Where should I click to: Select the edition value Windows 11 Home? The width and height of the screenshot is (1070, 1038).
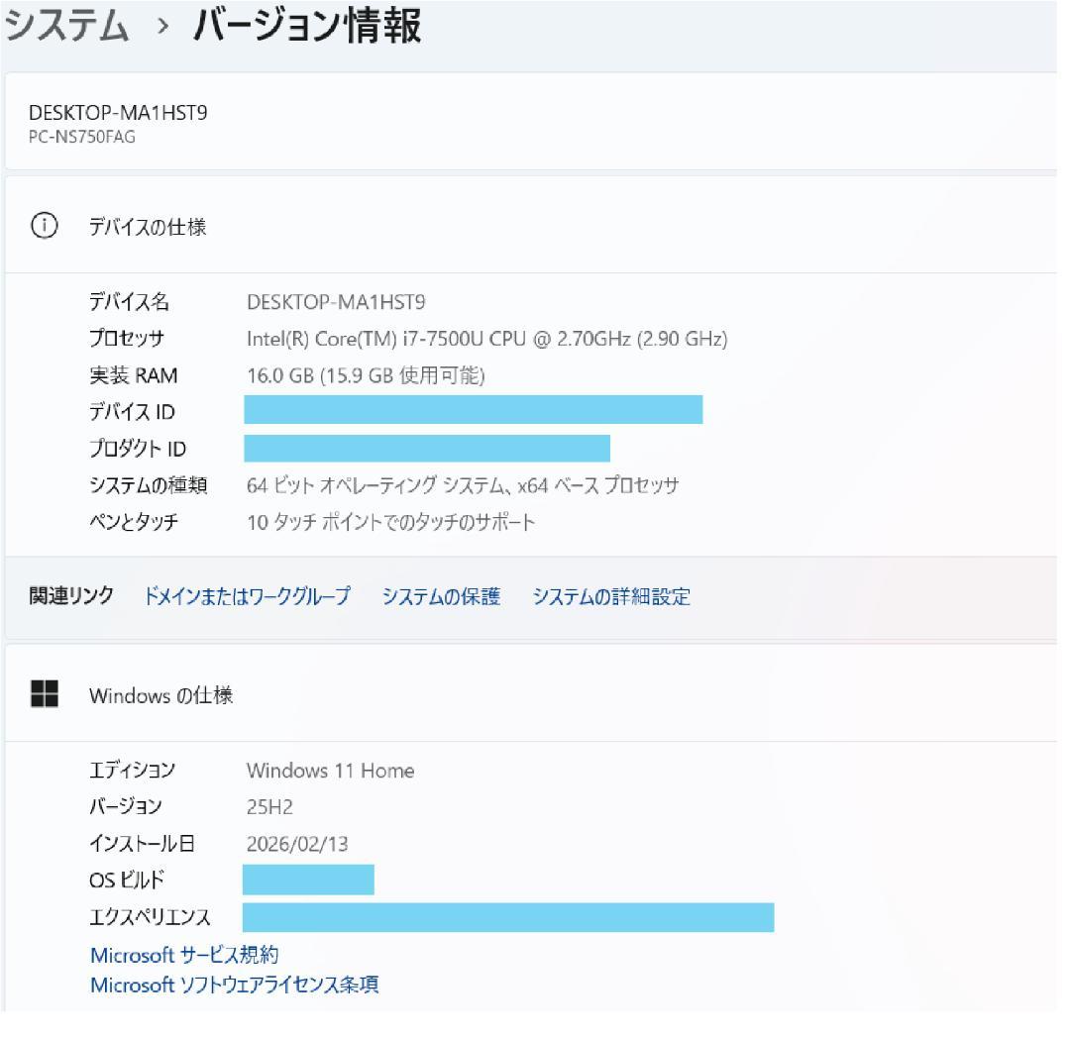pos(330,771)
